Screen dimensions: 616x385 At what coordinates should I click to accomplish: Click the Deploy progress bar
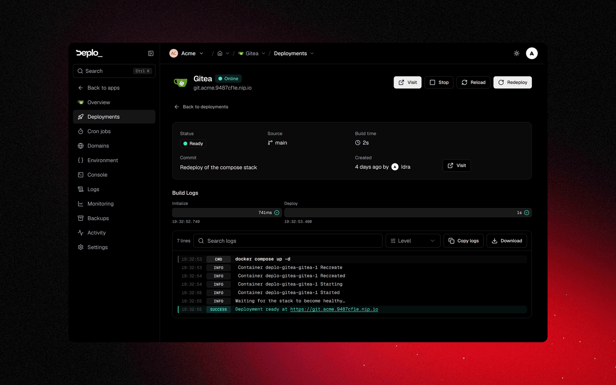pyautogui.click(x=408, y=213)
